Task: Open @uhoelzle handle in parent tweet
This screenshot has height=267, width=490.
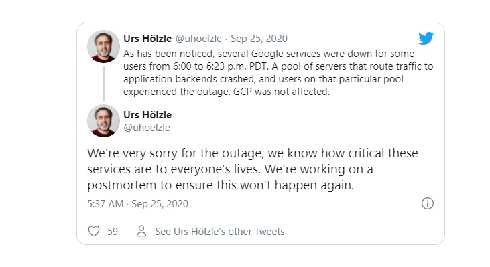Action: (198, 39)
